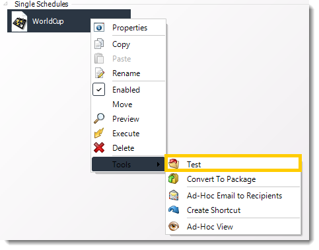Click the red Delete X icon
Image resolution: width=319 pixels, height=250 pixels.
(99, 147)
